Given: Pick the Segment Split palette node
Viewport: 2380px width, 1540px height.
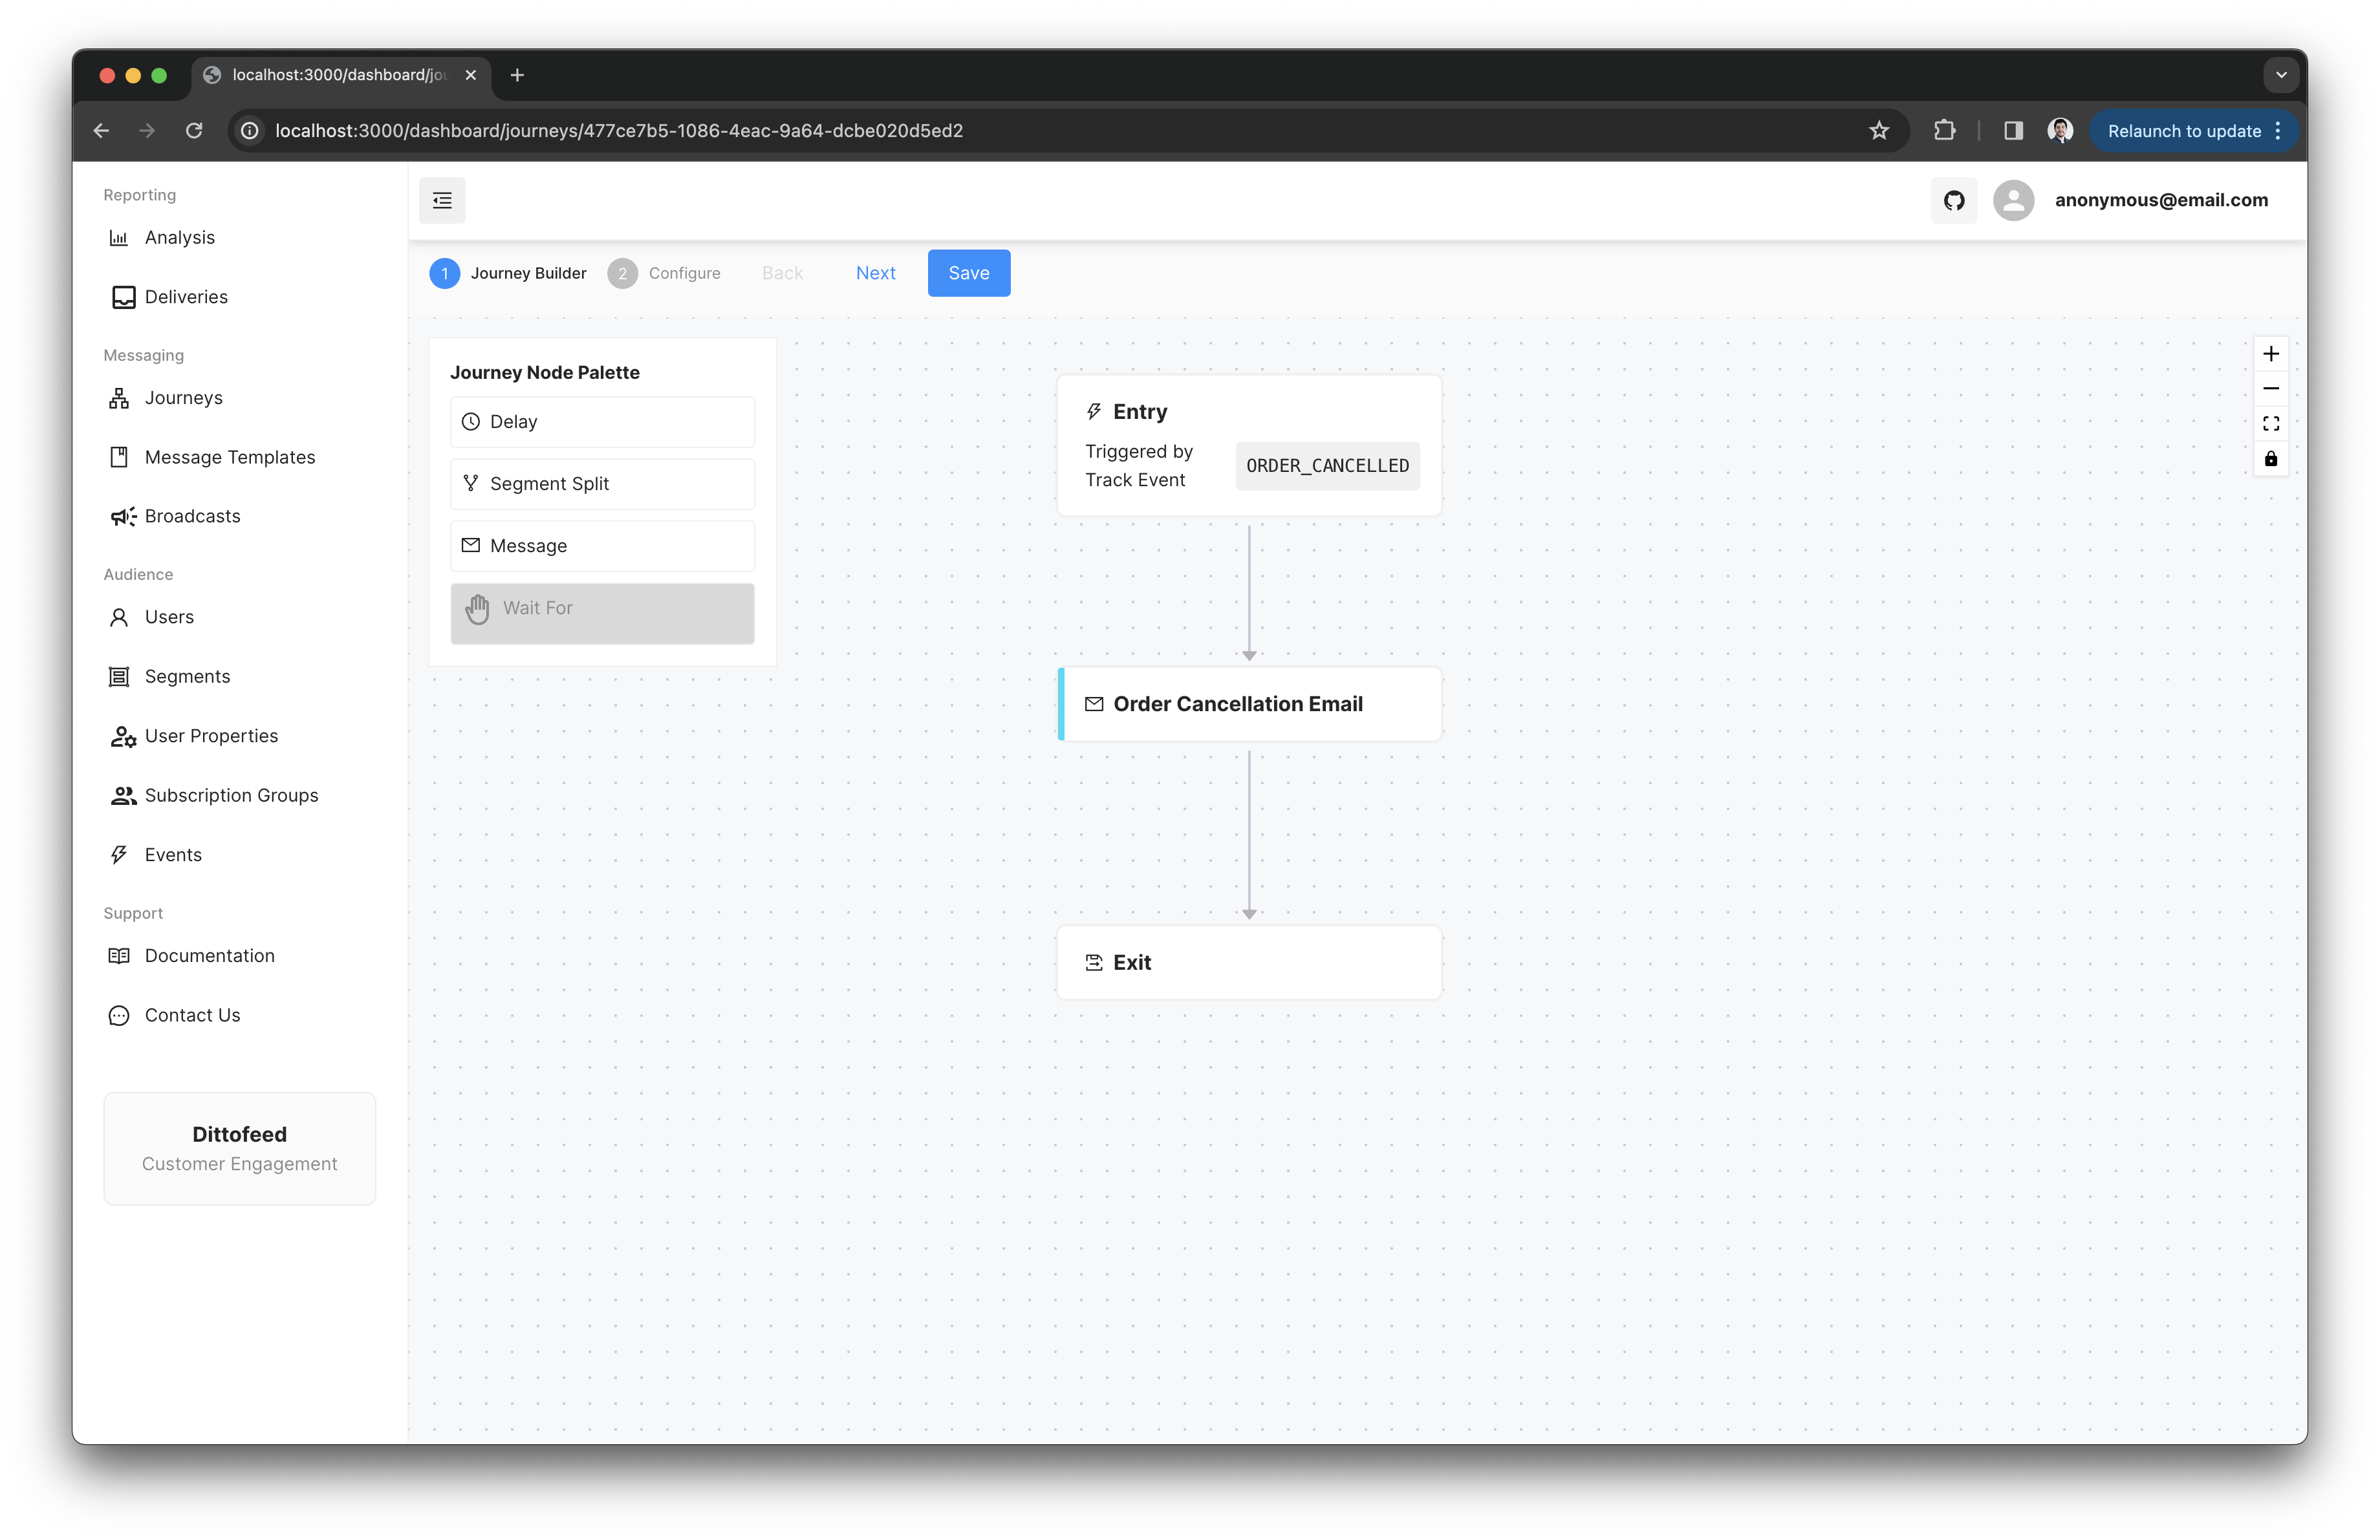Looking at the screenshot, I should point(602,484).
